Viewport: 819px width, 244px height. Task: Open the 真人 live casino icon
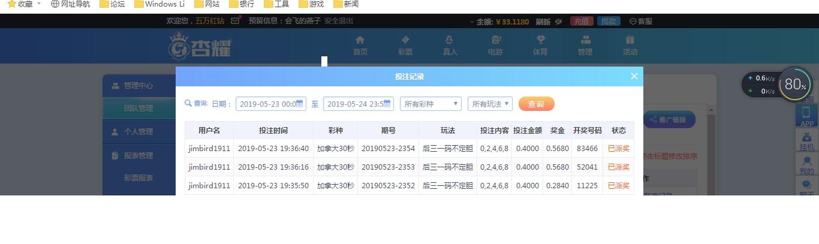tap(450, 40)
